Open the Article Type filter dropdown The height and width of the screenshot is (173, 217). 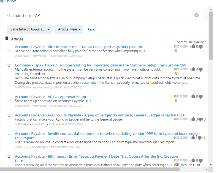click(69, 29)
